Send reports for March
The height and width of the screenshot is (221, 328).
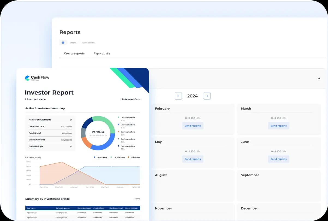click(278, 126)
